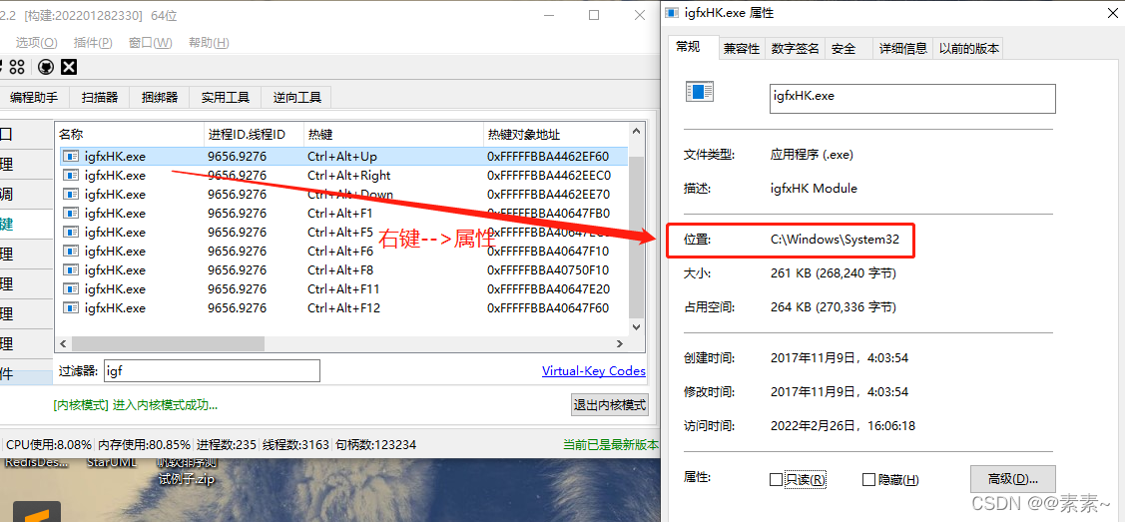This screenshot has width=1125, height=522.
Task: Click the 线程数:3163 status entry
Action: pyautogui.click(x=294, y=444)
